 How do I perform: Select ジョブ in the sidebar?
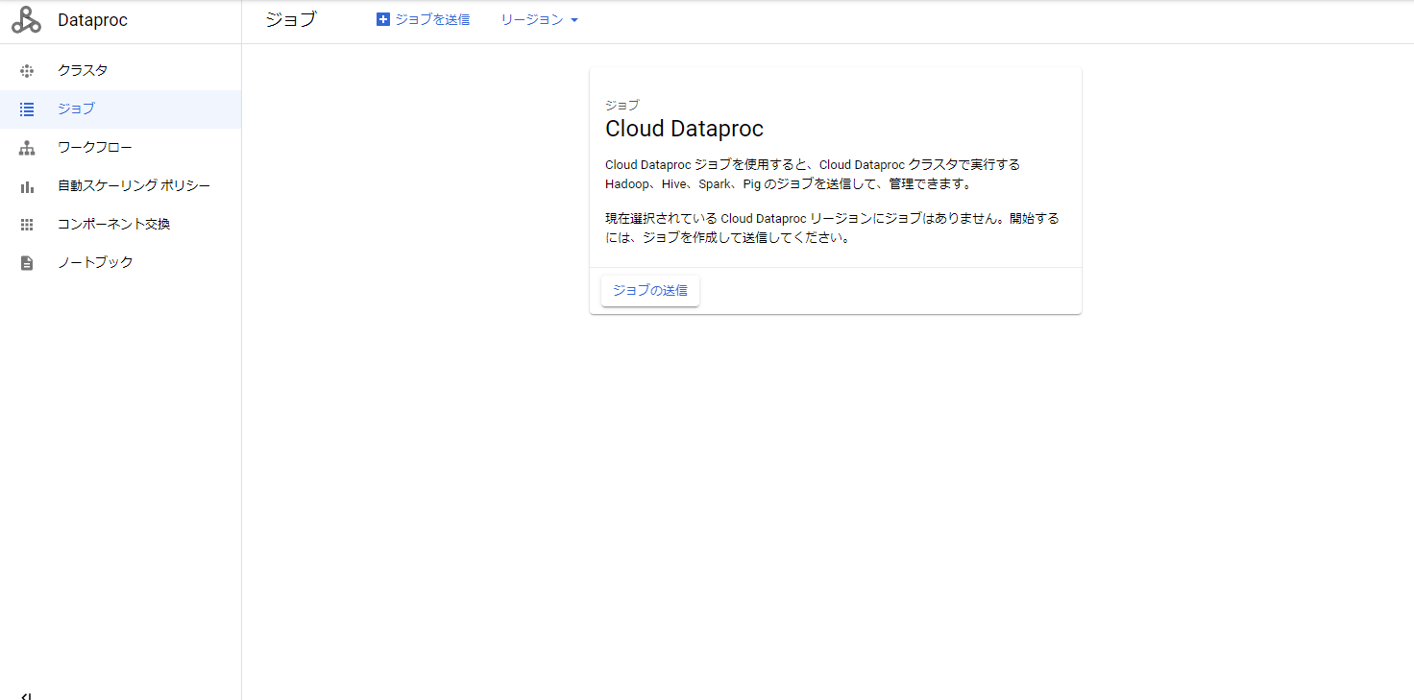click(x=120, y=109)
